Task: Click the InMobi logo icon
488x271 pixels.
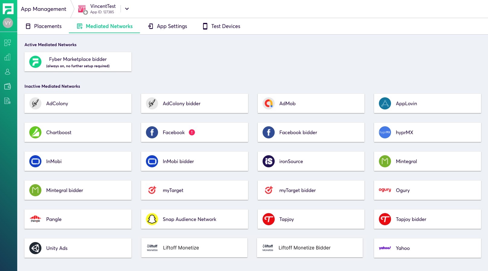Action: pyautogui.click(x=35, y=161)
